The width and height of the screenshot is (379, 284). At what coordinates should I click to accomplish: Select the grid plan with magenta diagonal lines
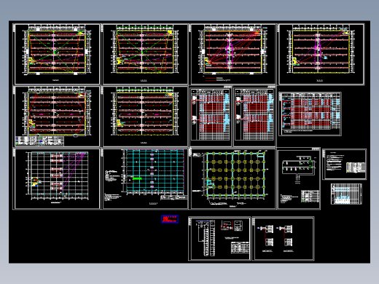[57, 178]
